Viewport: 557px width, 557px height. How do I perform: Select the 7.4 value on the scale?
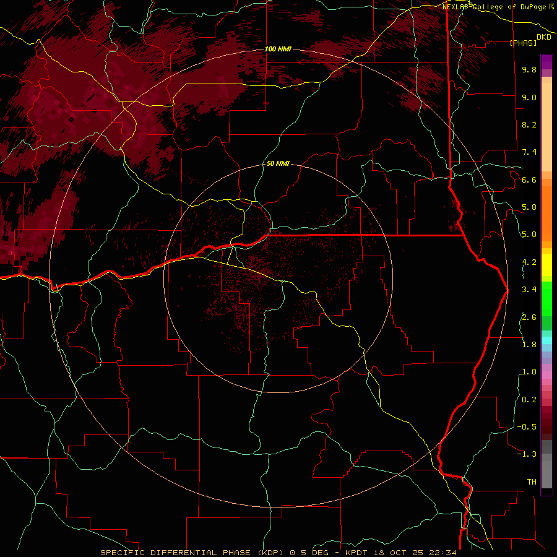(x=529, y=152)
